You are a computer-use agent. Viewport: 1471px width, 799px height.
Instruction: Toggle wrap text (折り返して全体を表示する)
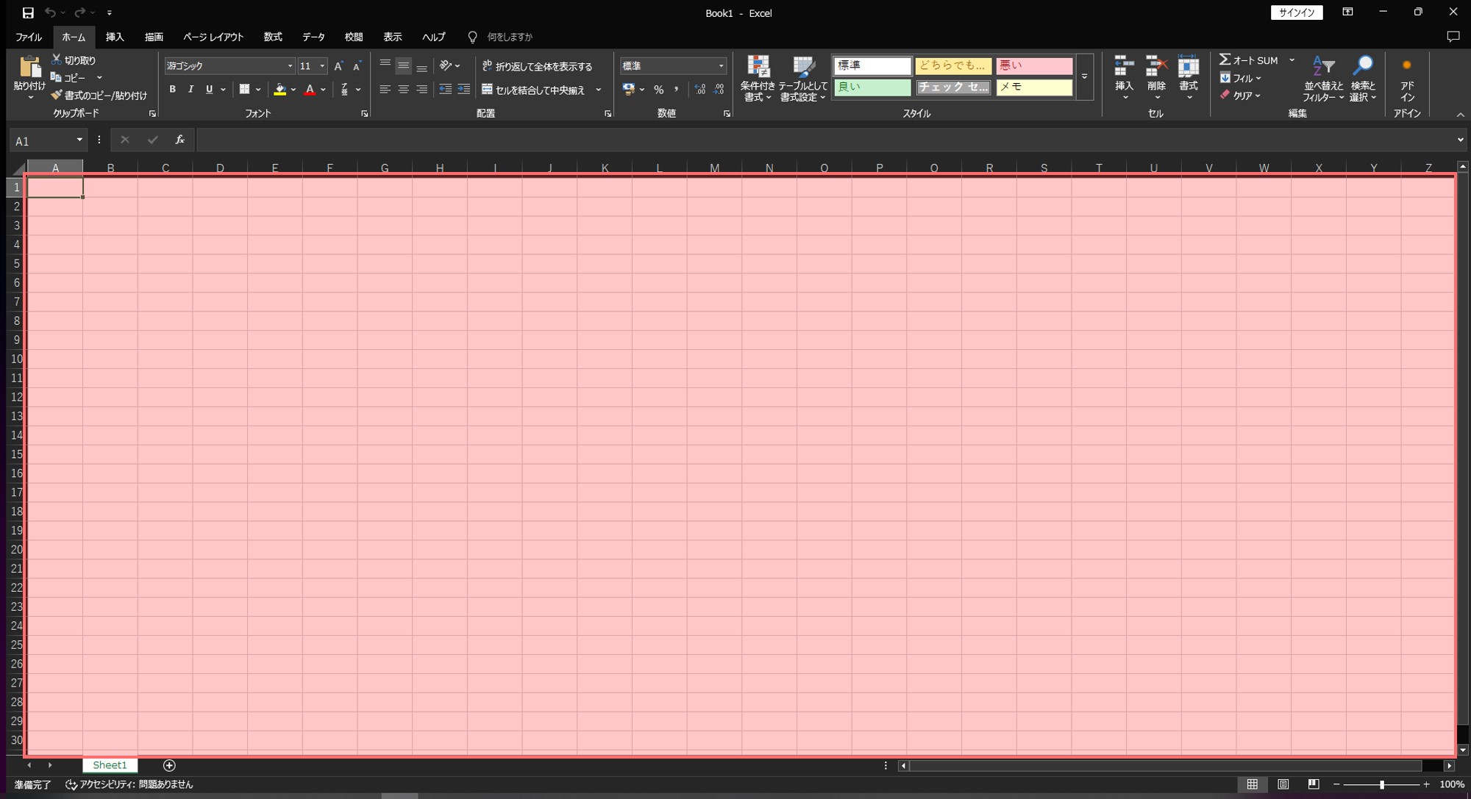point(538,66)
